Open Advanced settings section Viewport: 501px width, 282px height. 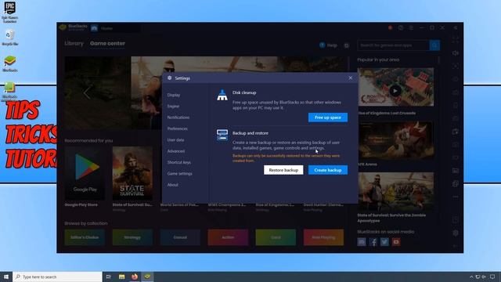(175, 151)
